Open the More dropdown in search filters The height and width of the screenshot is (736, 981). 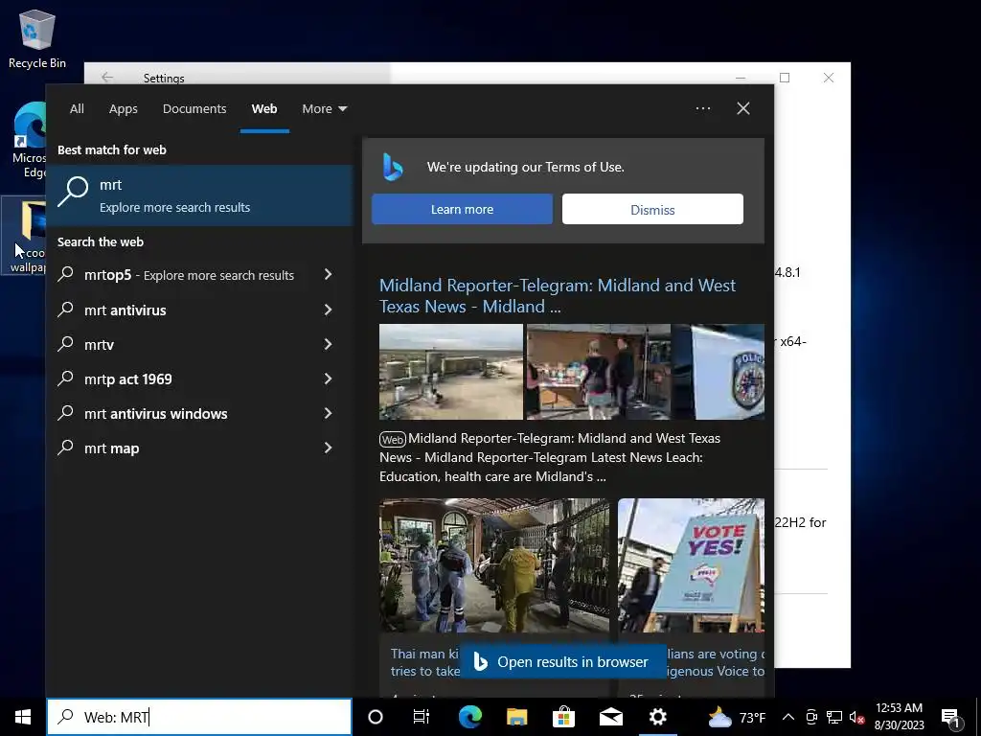coord(324,108)
